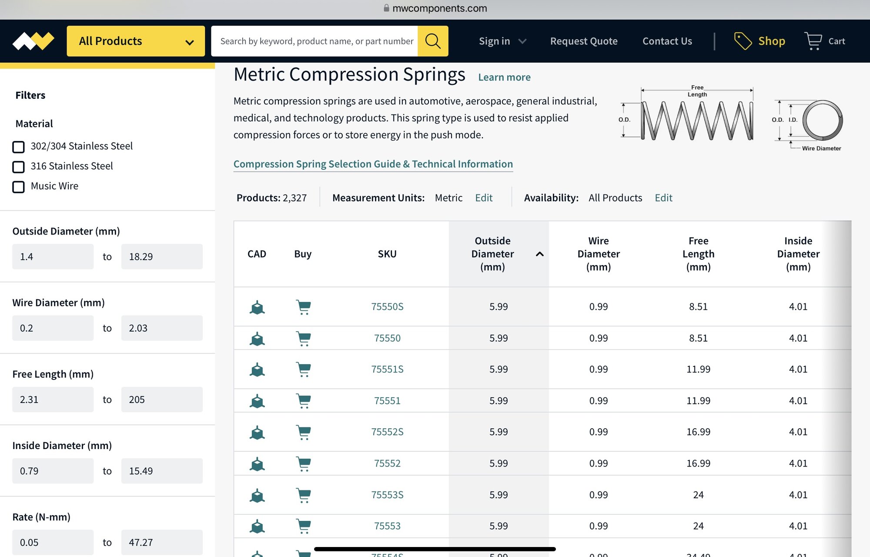Open the shopping Cart icon
The image size is (870, 557).
tap(813, 41)
